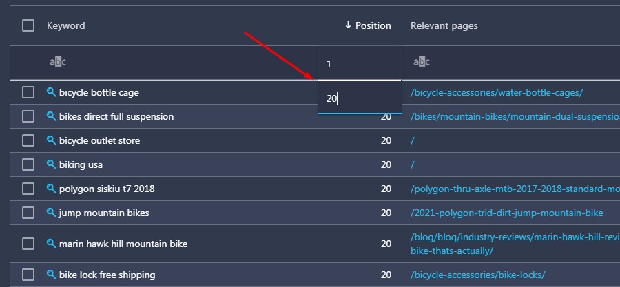Click search icon beside bicycle bottle cage
620x287 pixels.
[52, 92]
